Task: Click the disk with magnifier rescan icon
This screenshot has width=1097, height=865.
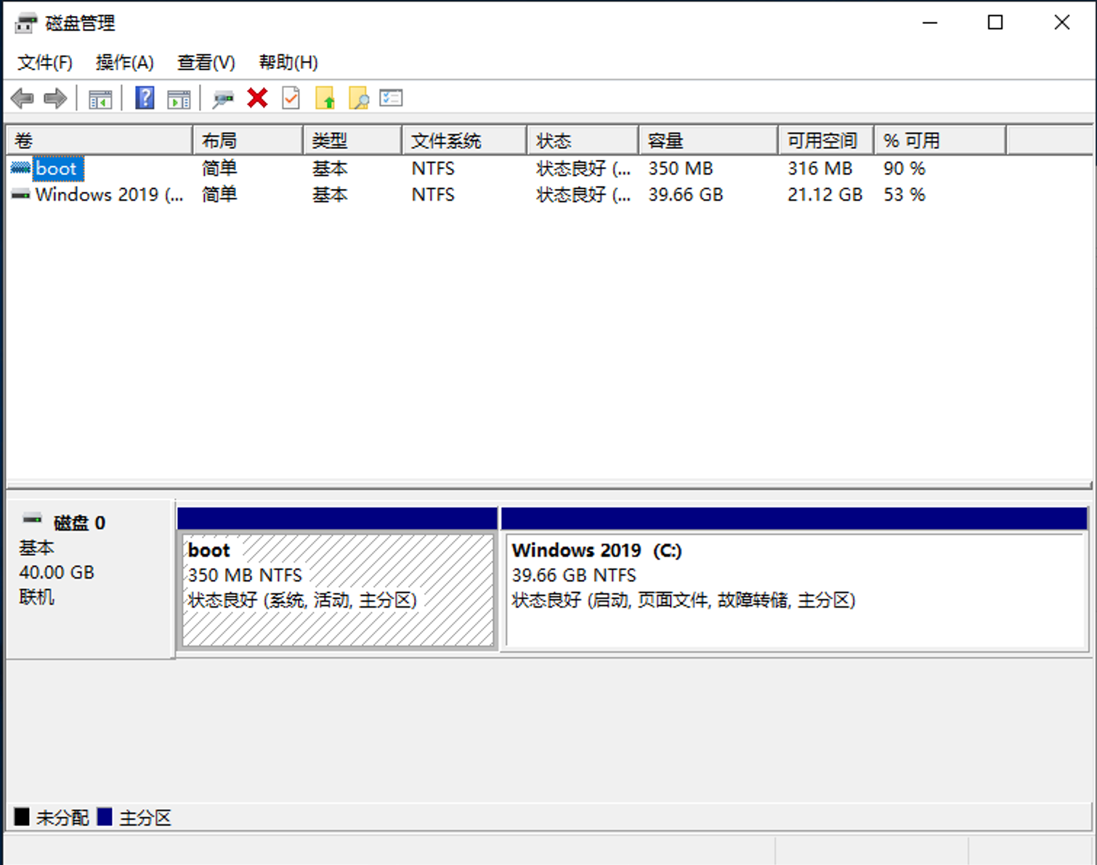Action: coord(223,99)
